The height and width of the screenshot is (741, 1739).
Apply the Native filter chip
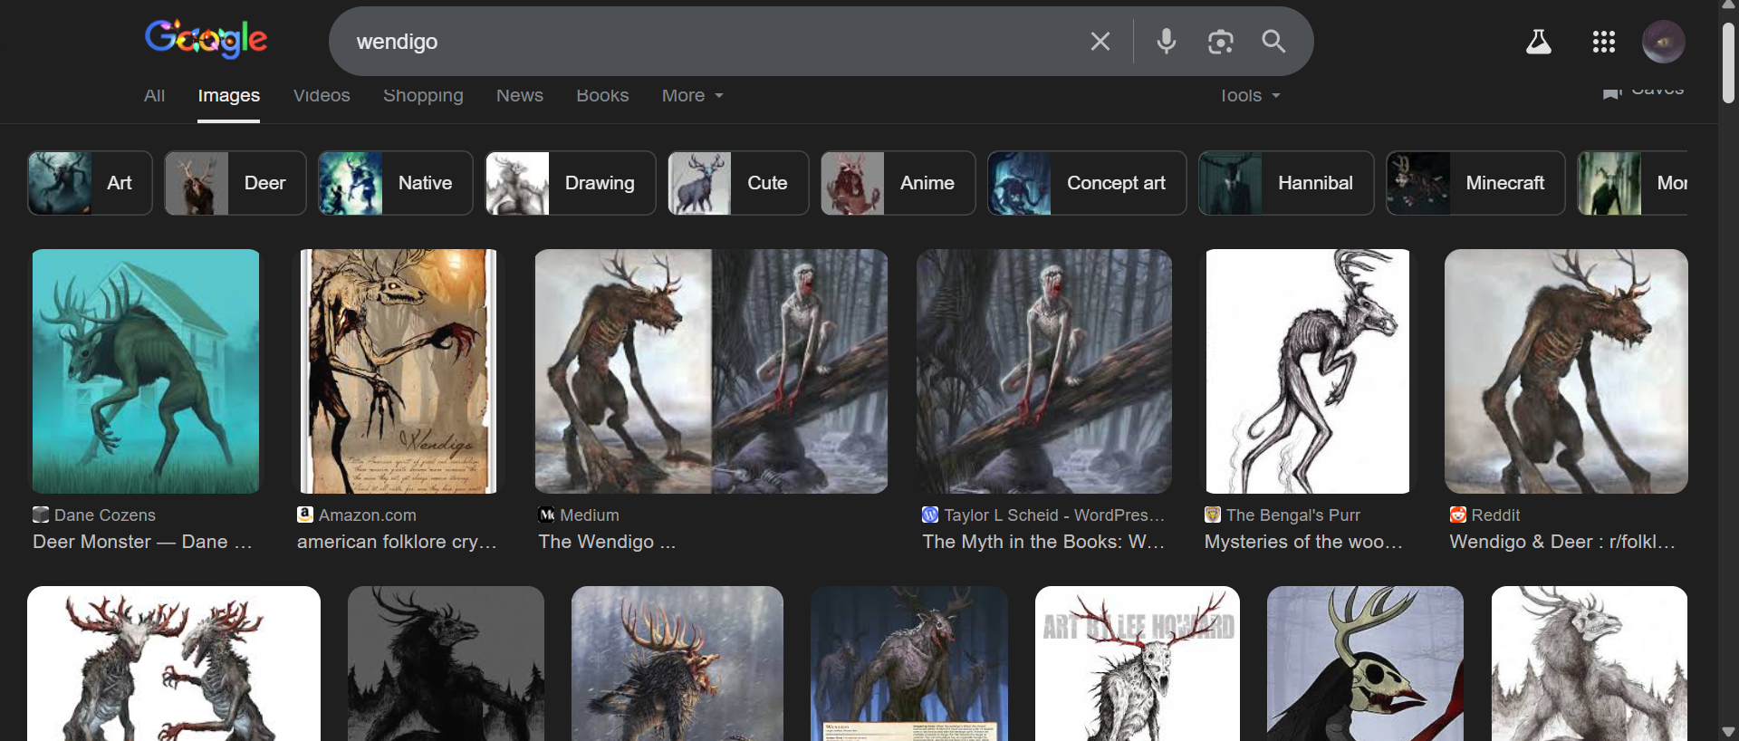coord(395,183)
